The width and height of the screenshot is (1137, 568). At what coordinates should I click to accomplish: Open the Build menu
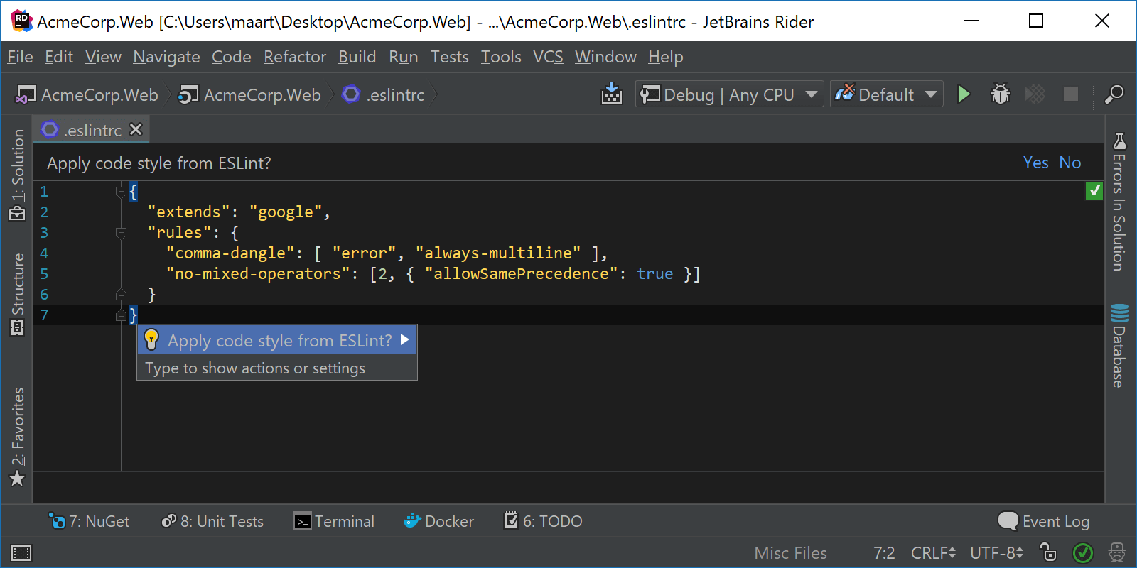[357, 57]
